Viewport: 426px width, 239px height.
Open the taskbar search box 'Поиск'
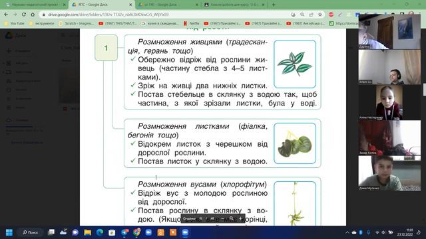[x=31, y=232]
